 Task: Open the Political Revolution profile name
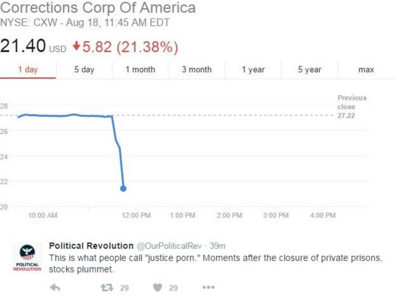91,246
